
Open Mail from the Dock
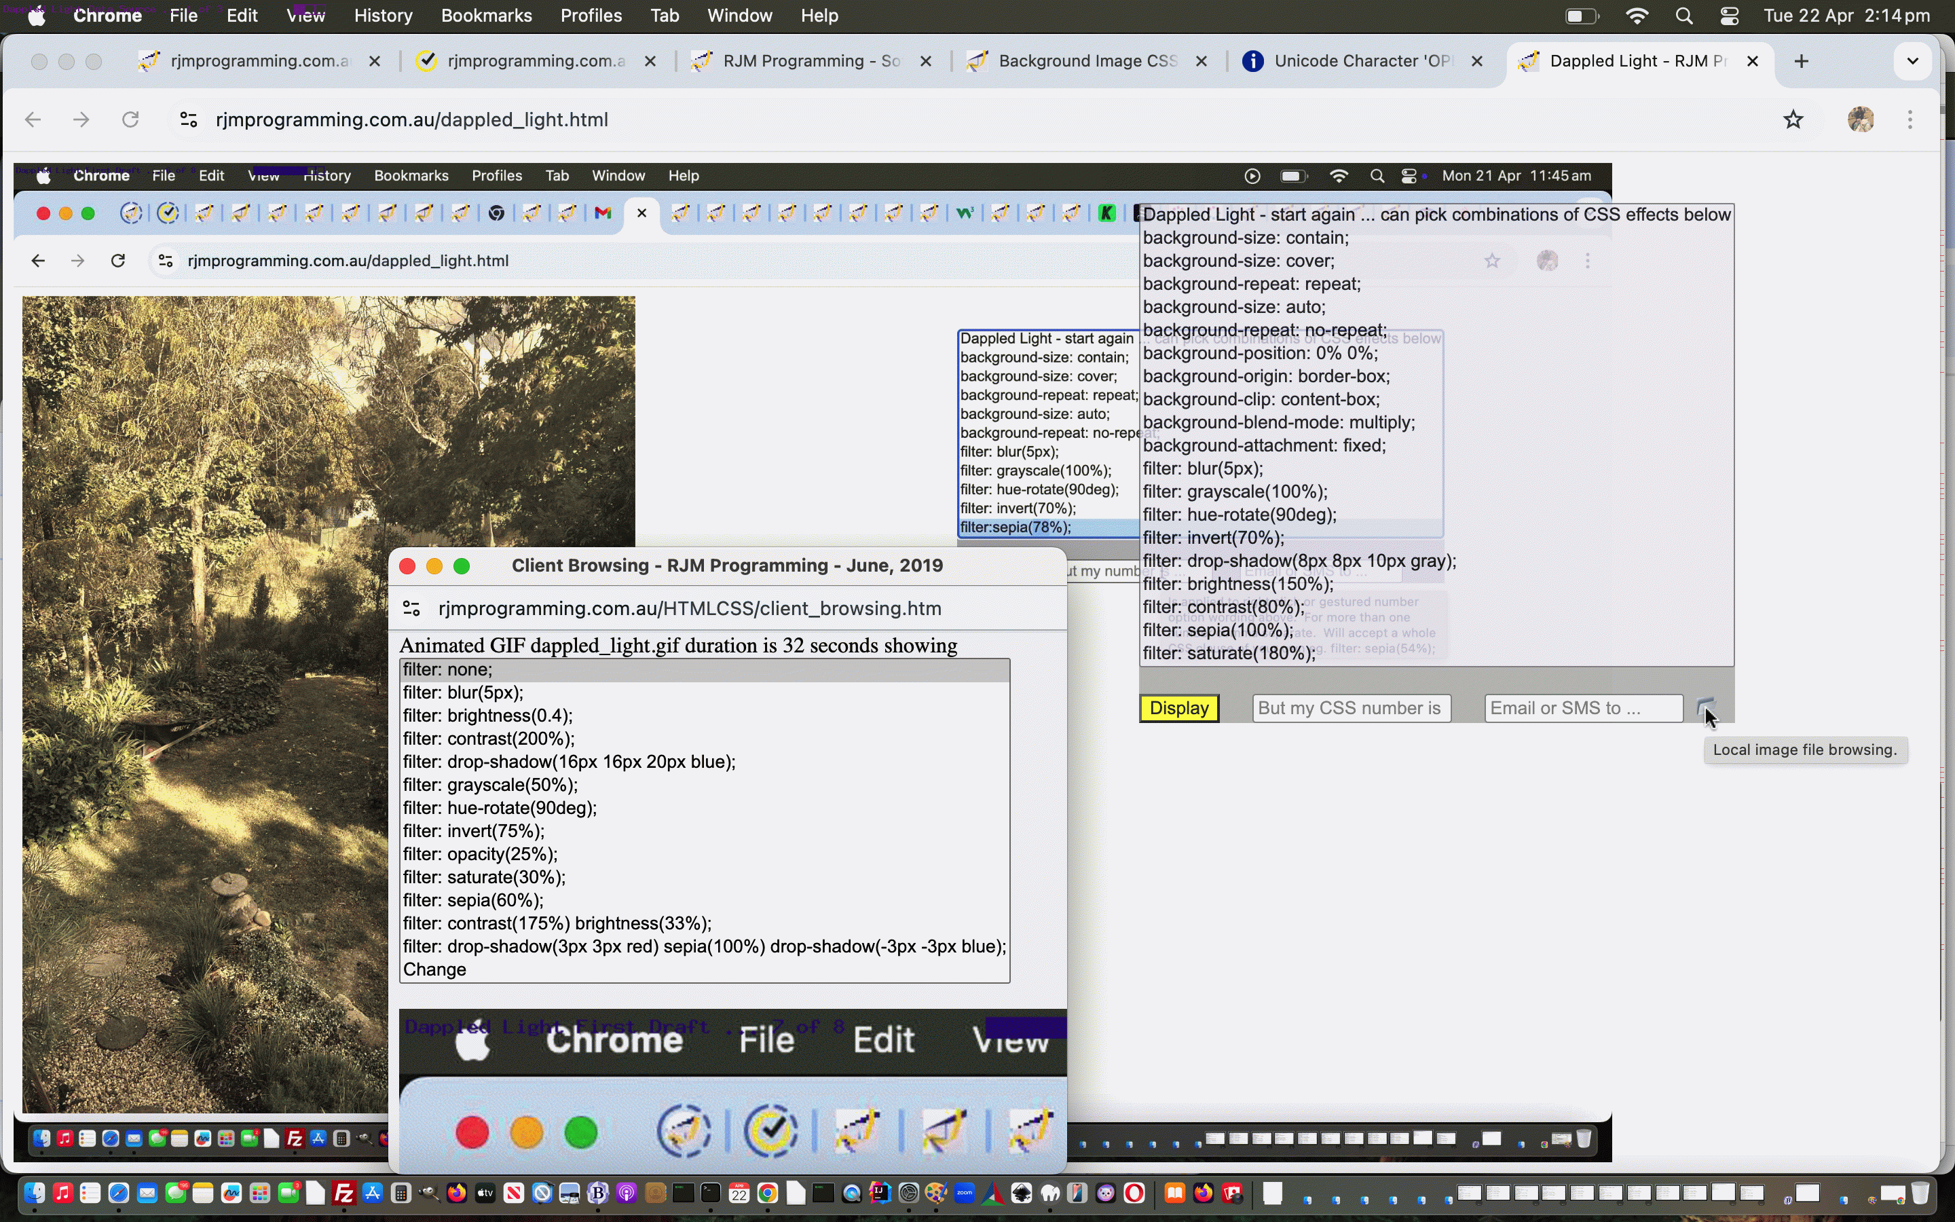[x=147, y=1193]
